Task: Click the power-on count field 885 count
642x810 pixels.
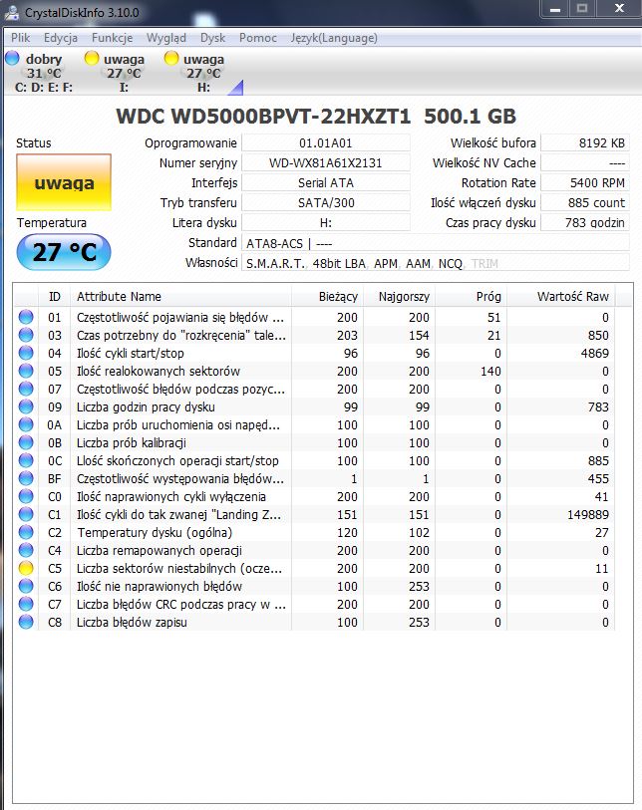Action: (x=584, y=203)
